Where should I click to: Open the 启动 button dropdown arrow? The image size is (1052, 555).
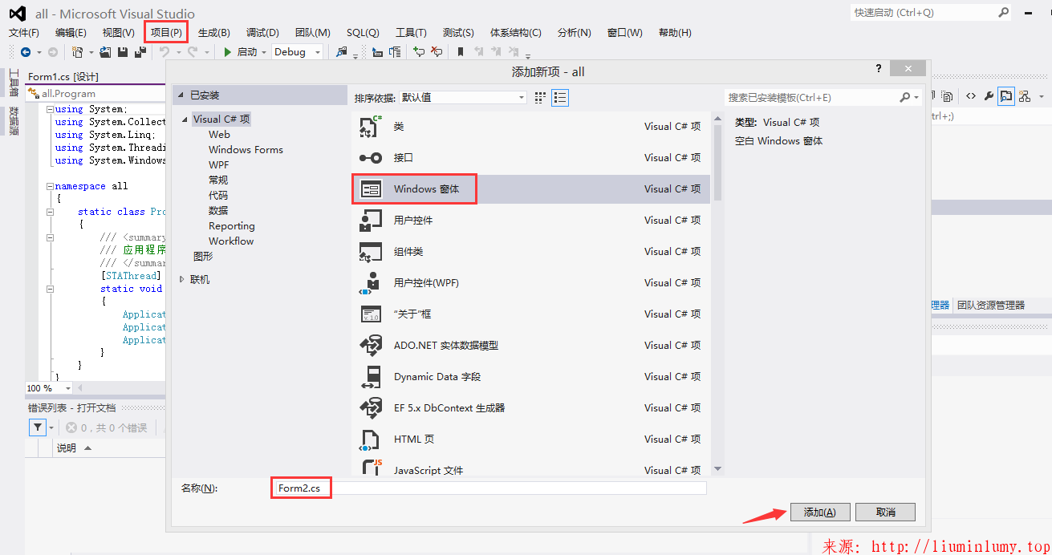264,52
